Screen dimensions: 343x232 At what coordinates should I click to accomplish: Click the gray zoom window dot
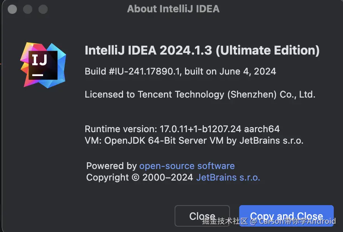(x=43, y=9)
